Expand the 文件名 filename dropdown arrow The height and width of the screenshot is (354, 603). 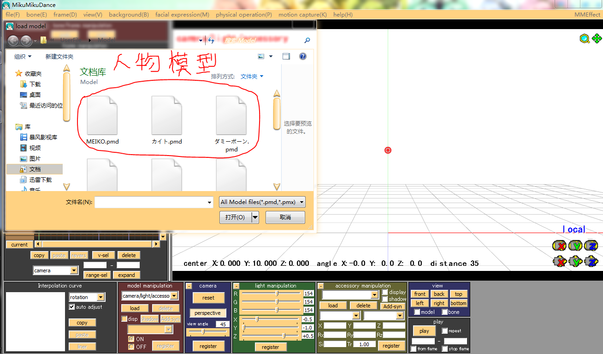tap(209, 202)
